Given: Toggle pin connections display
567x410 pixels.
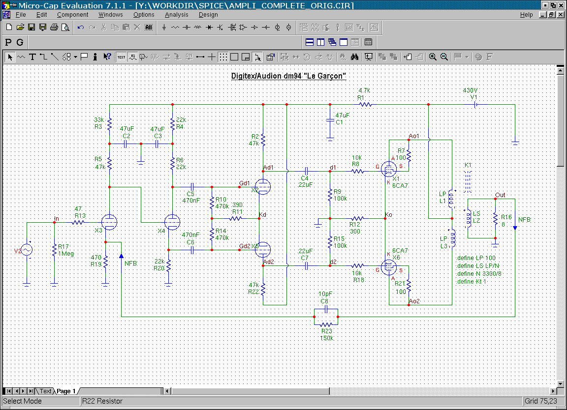Looking at the screenshot, I should [200, 57].
